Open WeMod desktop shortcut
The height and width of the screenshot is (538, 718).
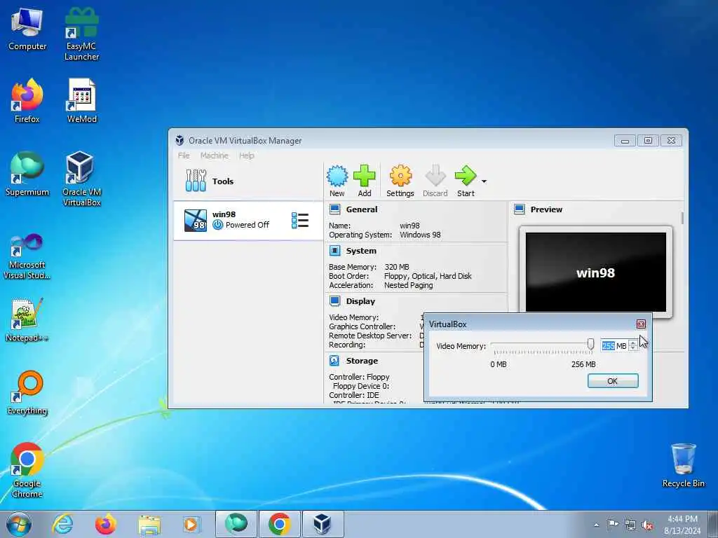(81, 101)
